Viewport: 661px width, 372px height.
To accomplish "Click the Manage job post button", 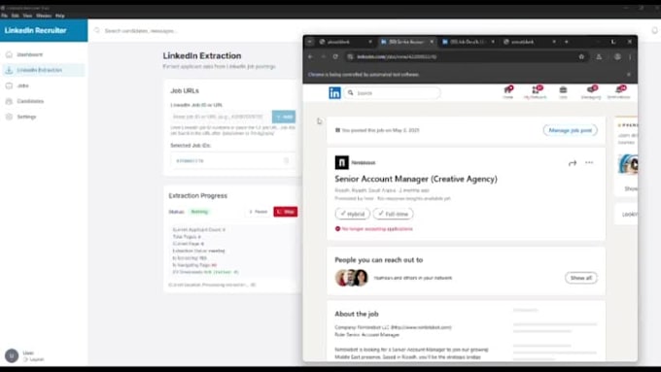I will click(x=570, y=130).
